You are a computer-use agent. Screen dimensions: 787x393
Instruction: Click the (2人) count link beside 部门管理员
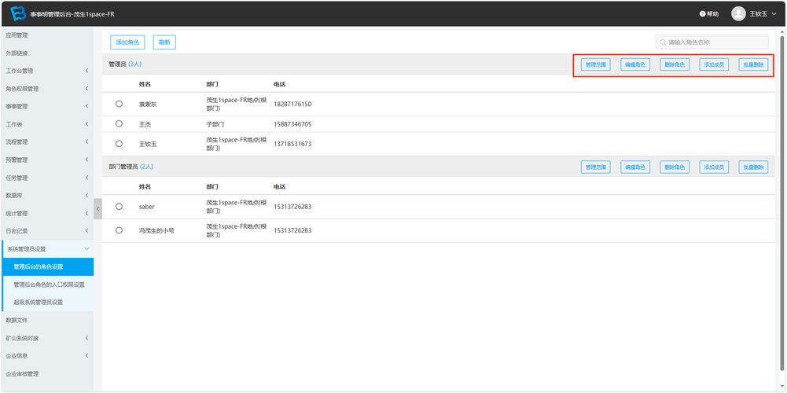[x=146, y=166]
